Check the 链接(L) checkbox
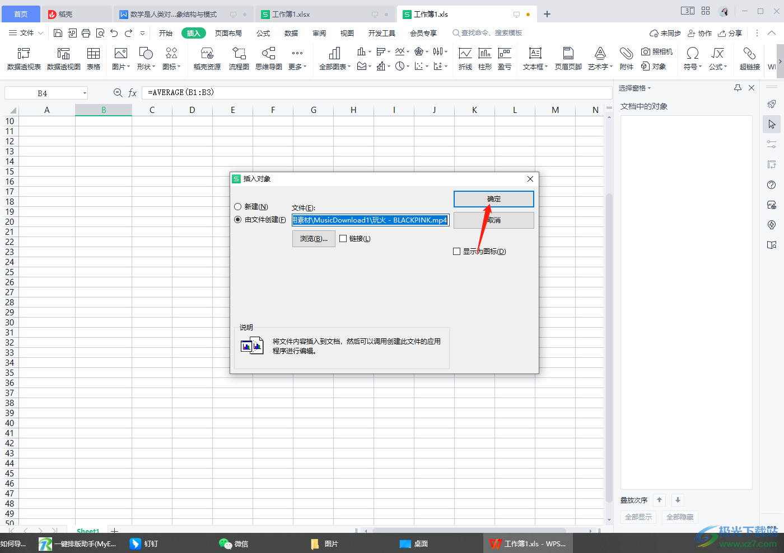Image resolution: width=784 pixels, height=553 pixels. click(x=355, y=239)
